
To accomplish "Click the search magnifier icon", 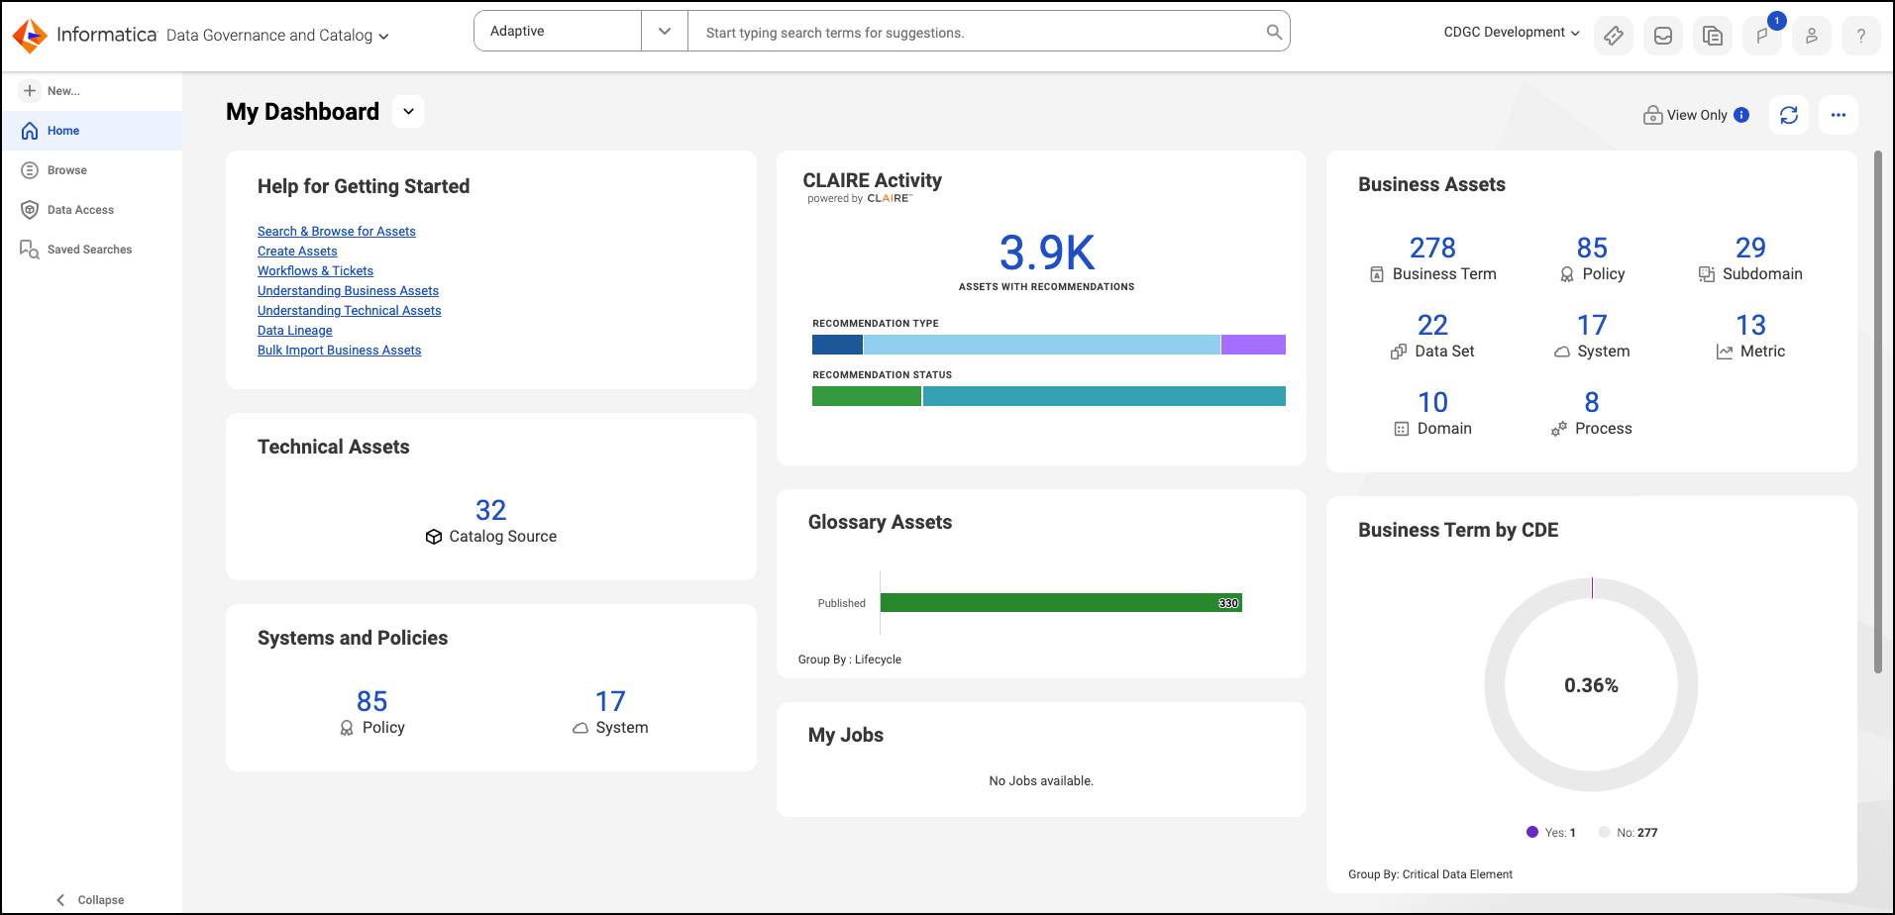I will coord(1274,32).
